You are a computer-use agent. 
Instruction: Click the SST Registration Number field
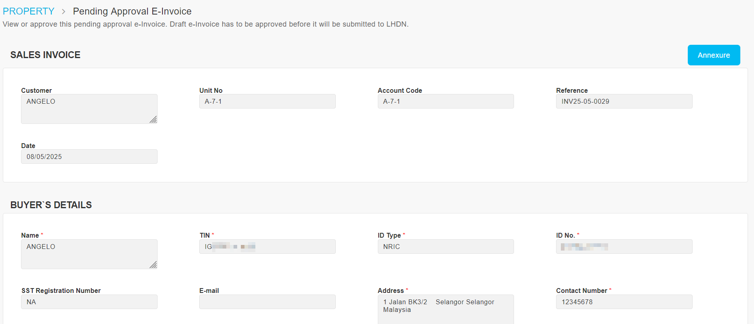click(89, 302)
